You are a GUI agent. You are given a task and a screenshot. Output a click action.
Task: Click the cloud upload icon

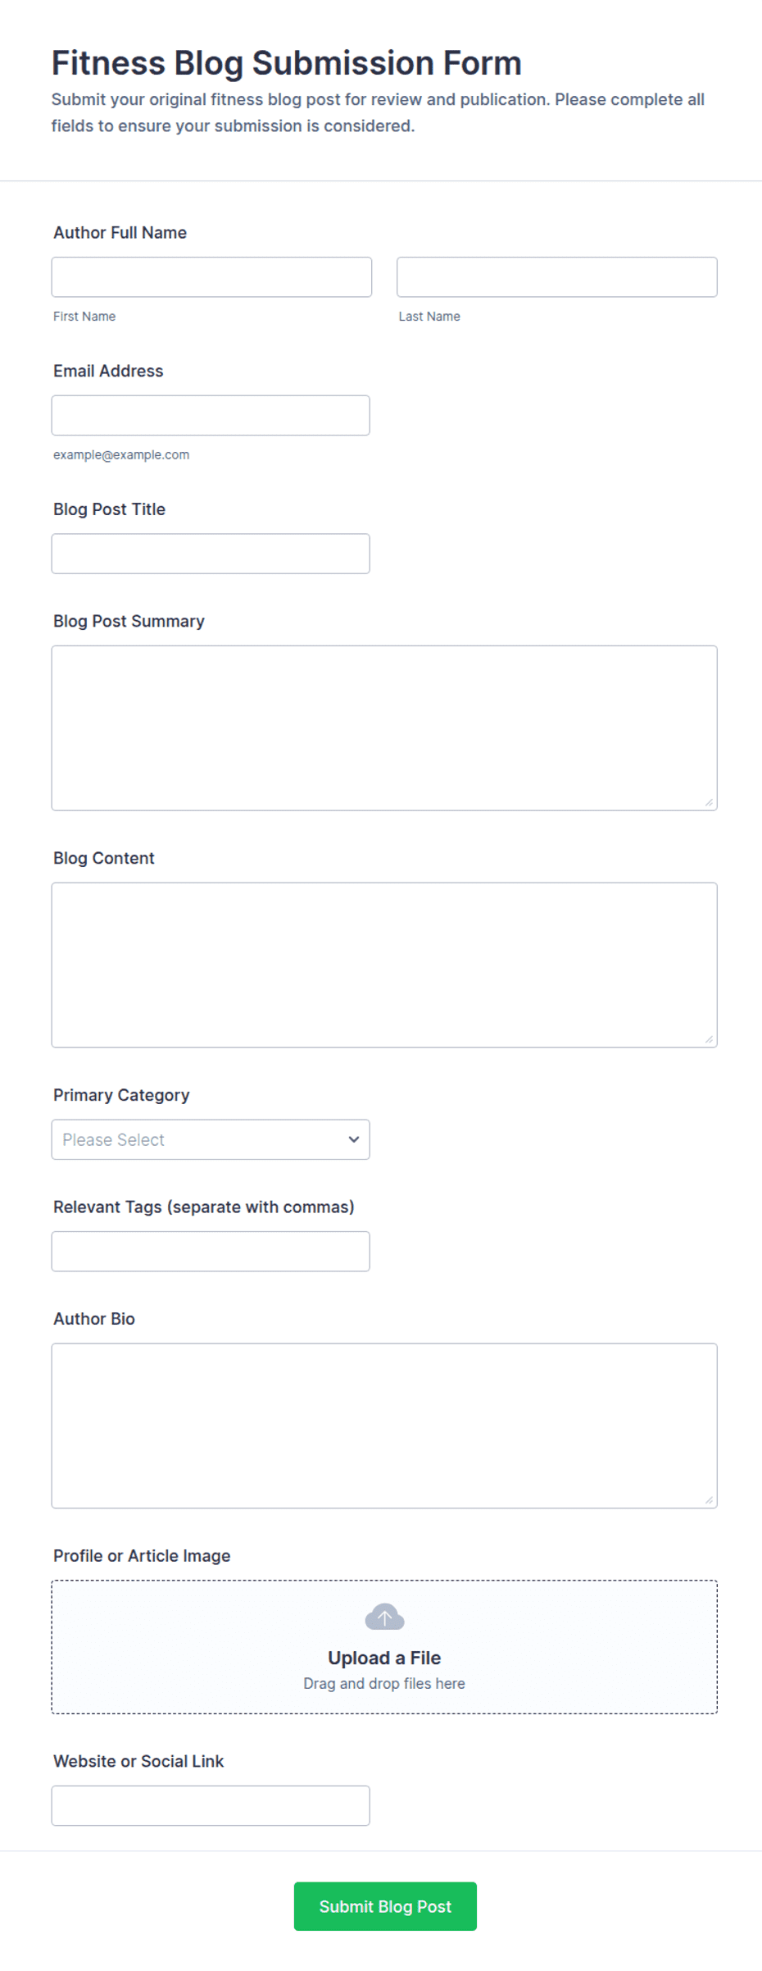[384, 1617]
